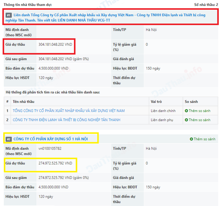Click the '120 ngày' validity value for bidder #1
This screenshot has width=219, height=206.
[46, 78]
